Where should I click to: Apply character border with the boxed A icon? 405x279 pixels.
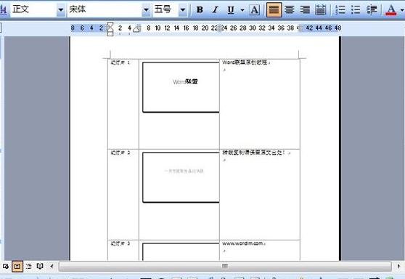click(255, 10)
